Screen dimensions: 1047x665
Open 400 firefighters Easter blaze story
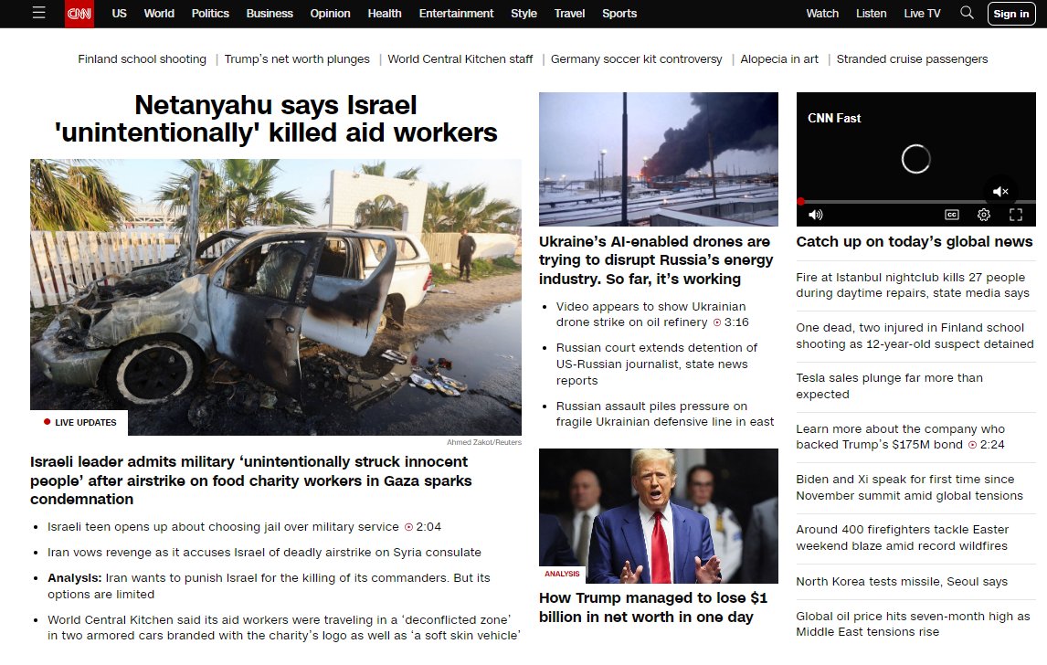tap(902, 537)
